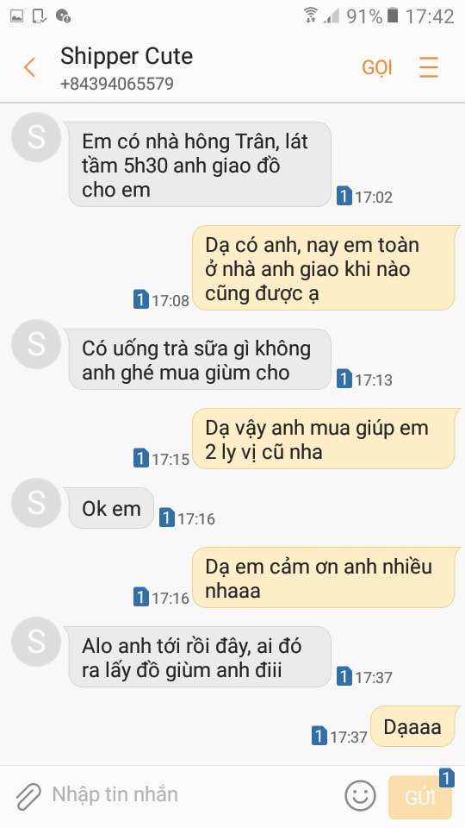
Task: Tap the battery icon in status bar
Action: [393, 16]
